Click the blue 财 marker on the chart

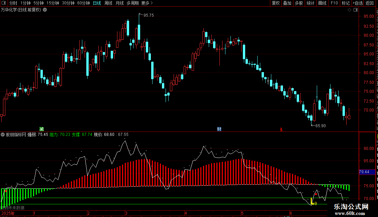pos(219,129)
